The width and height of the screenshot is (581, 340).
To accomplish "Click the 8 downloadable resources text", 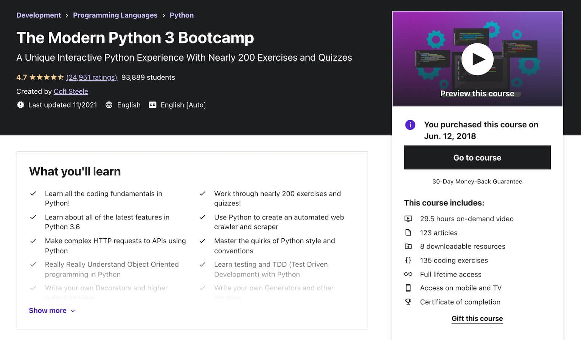I will (463, 246).
